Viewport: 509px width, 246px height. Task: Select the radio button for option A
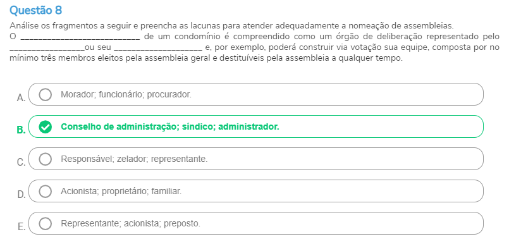(x=45, y=94)
